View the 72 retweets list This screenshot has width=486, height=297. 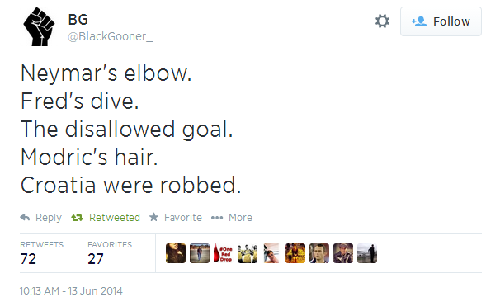click(x=41, y=253)
